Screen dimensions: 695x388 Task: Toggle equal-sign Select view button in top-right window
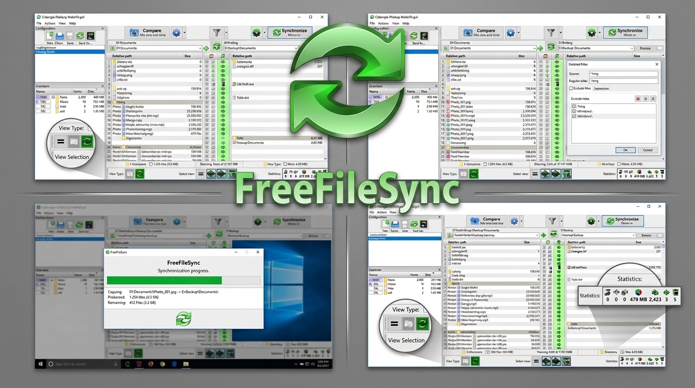pos(536,174)
